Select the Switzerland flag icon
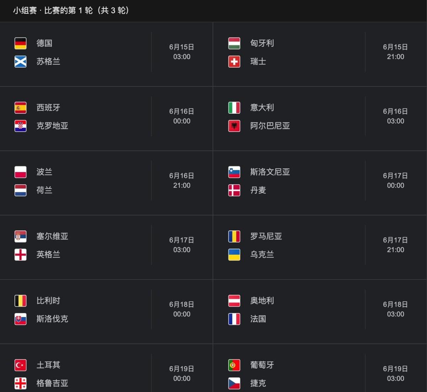This screenshot has height=392, width=427. (234, 62)
